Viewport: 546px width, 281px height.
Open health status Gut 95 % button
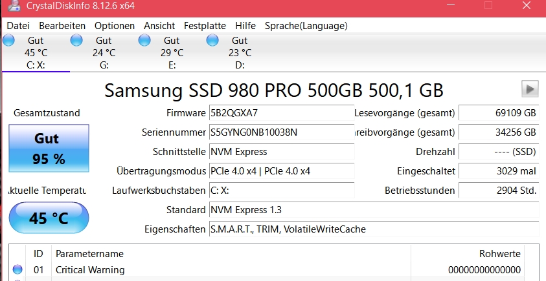coord(49,149)
